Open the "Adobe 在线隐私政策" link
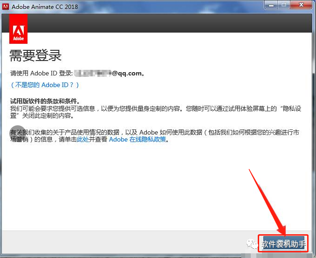This screenshot has height=258, width=316. coord(137,139)
